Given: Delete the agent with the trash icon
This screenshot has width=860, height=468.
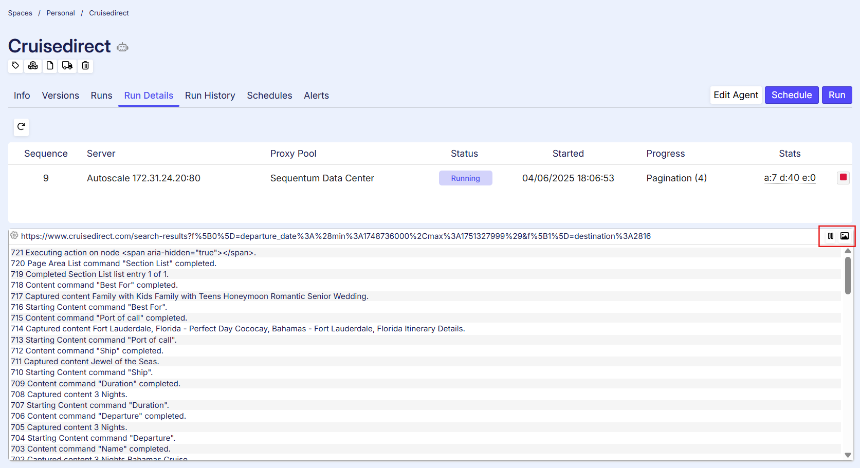Looking at the screenshot, I should [x=85, y=65].
